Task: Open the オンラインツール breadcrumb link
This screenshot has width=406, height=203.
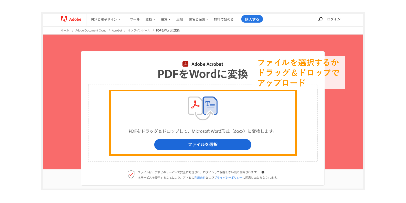Action: (x=139, y=30)
